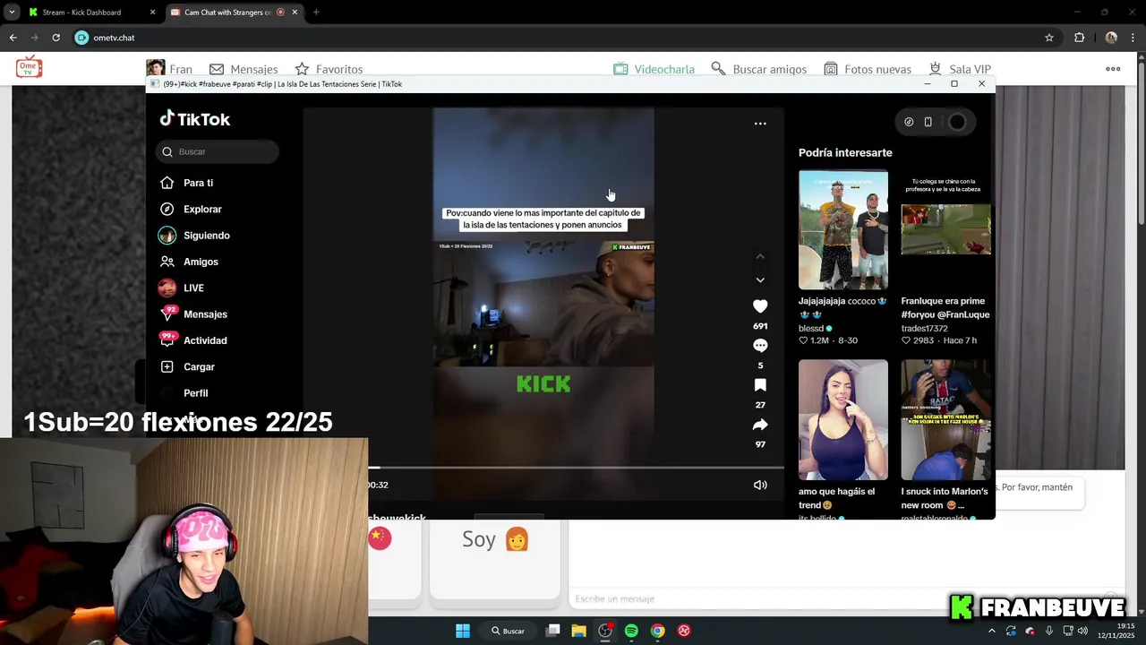The height and width of the screenshot is (645, 1146).
Task: Open profile avatar circle in top-right pill
Action: [x=957, y=122]
